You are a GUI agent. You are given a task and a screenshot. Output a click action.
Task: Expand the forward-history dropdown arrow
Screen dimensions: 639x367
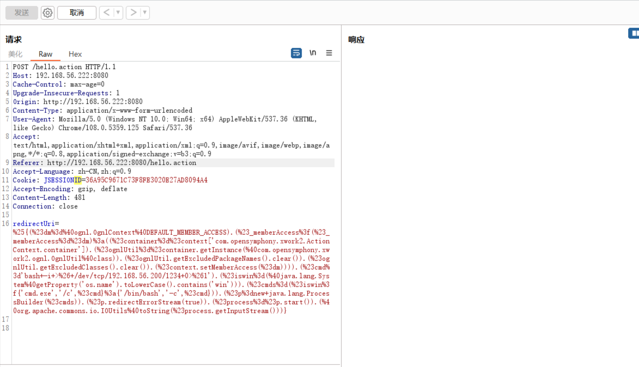point(145,13)
